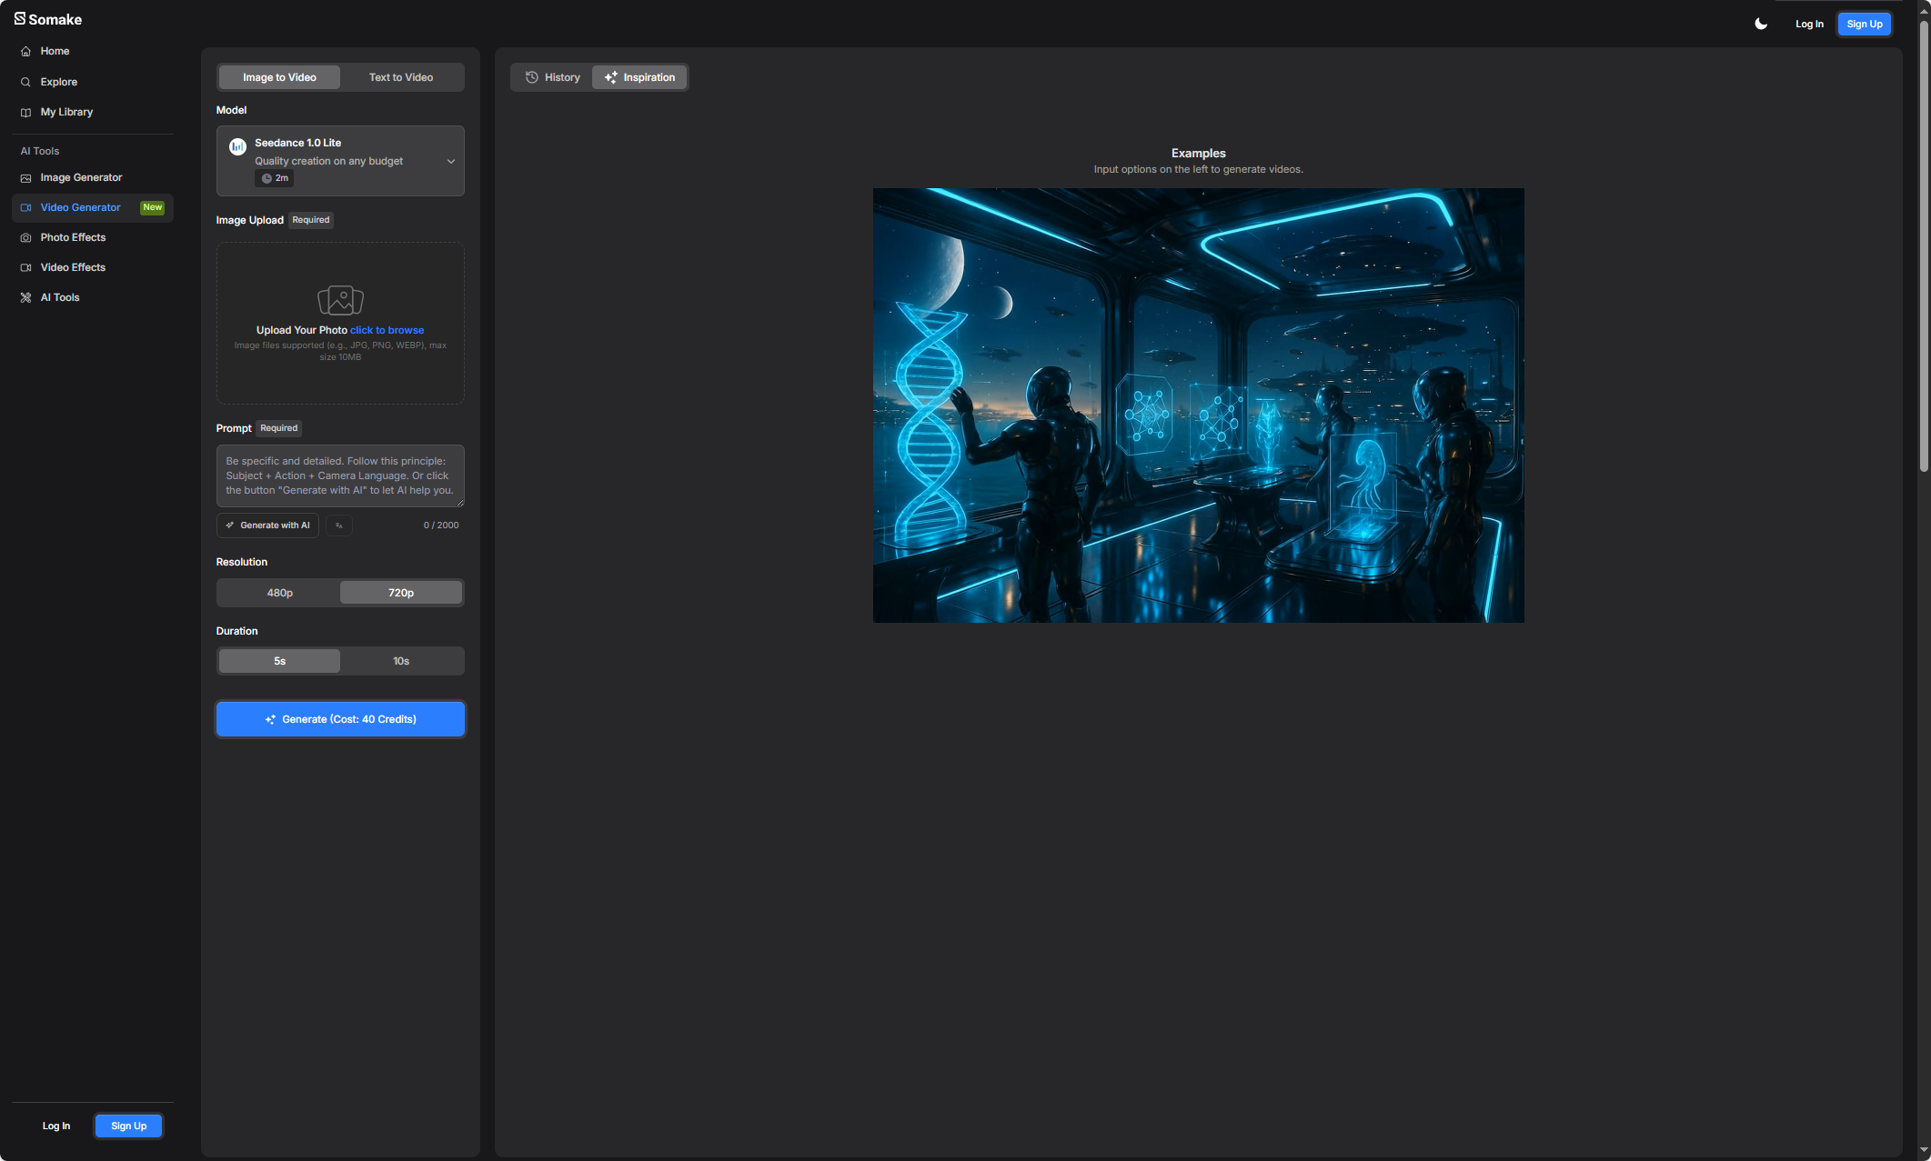This screenshot has height=1161, width=1931.
Task: Open the History tab
Action: [553, 77]
